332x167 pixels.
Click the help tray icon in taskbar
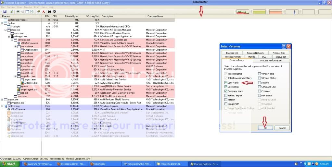(296, 164)
